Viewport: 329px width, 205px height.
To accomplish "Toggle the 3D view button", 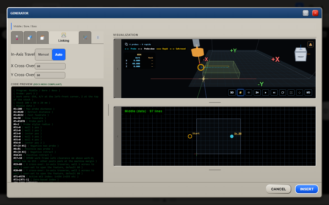I will click(232, 93).
